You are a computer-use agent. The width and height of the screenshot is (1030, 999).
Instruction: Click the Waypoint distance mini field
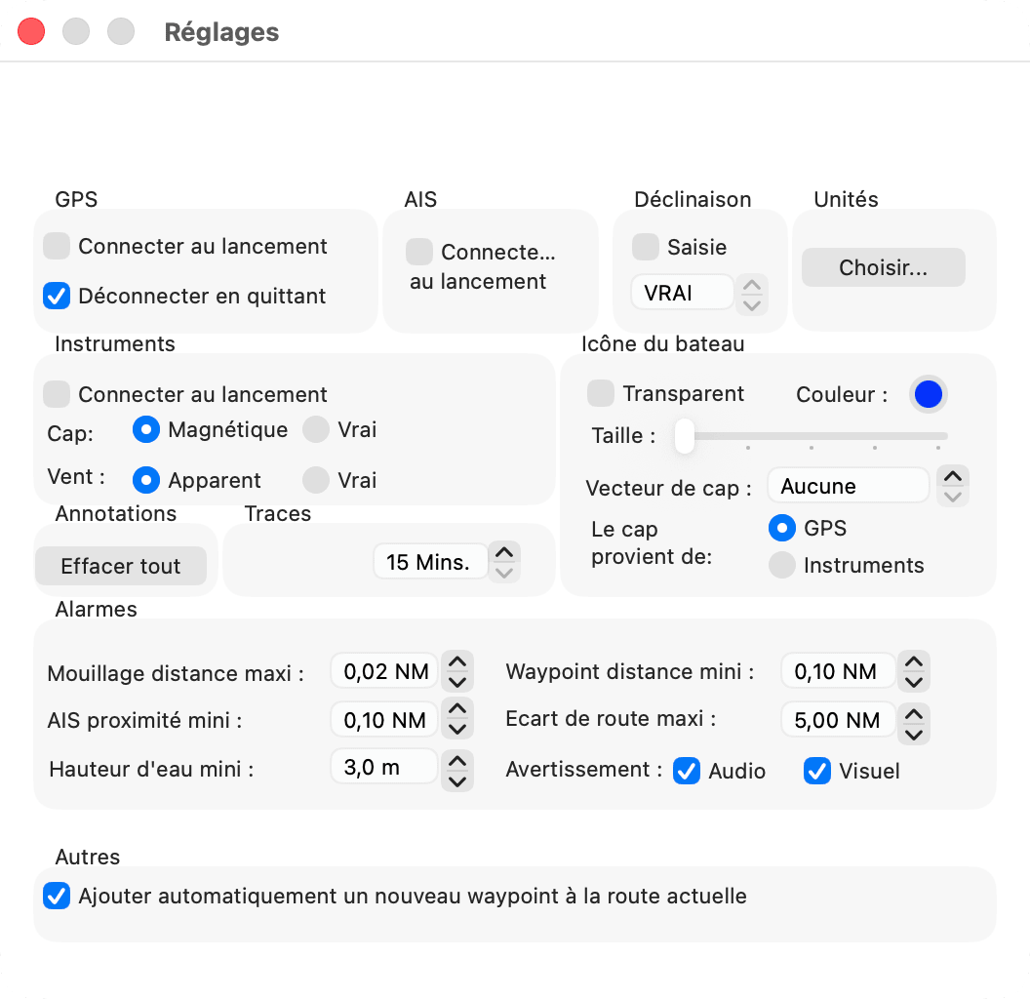pos(838,671)
